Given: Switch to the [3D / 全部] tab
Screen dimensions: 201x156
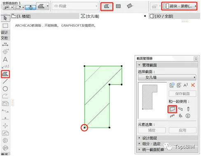Looking at the screenshot, I should pyautogui.click(x=174, y=16).
